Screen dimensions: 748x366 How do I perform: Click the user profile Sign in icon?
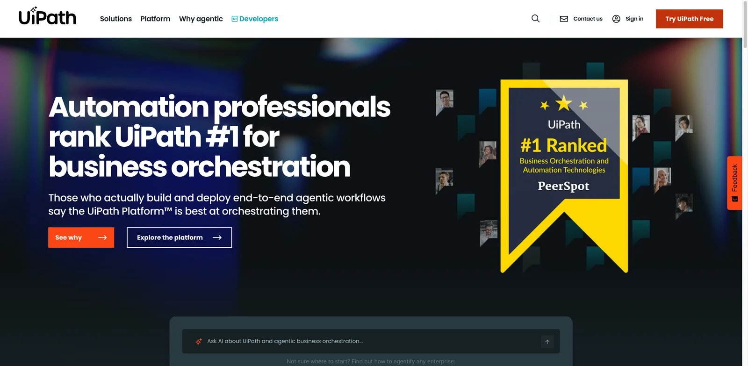tap(616, 19)
